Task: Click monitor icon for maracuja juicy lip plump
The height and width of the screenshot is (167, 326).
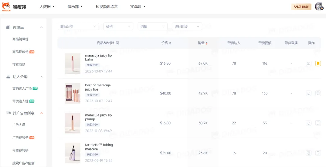Action: (x=309, y=123)
